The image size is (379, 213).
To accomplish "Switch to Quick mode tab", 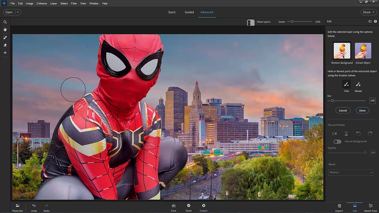I will click(x=172, y=12).
